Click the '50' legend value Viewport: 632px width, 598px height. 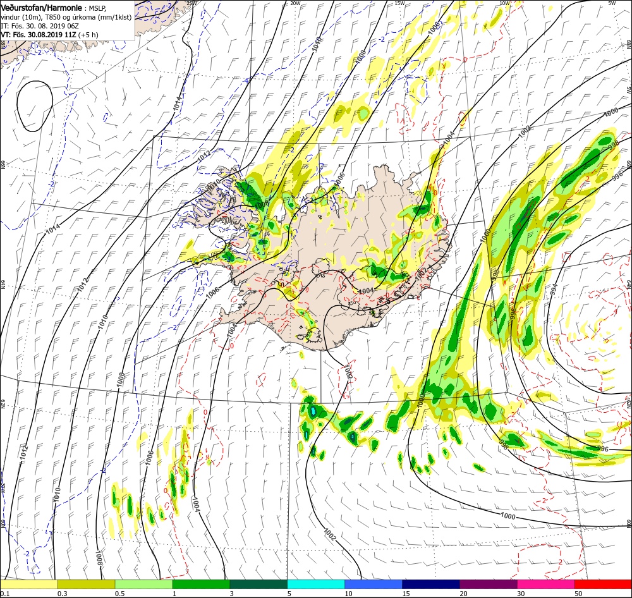(578, 594)
